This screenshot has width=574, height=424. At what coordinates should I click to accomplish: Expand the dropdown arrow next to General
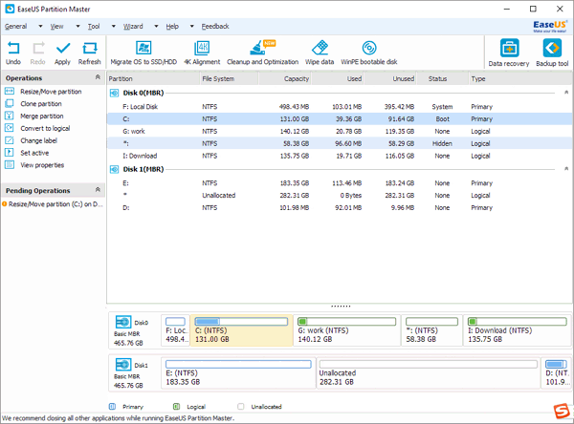coord(40,27)
